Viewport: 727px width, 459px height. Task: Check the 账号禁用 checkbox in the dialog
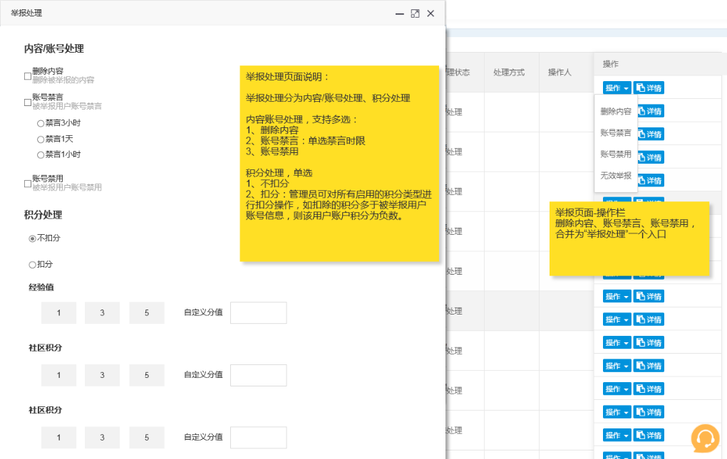tap(28, 183)
